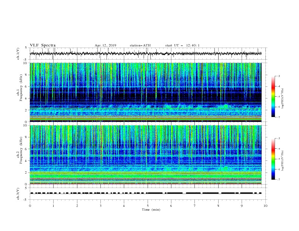Click the ch.1 color bar log(PSD) label
Image resolution: width=299 pixels, height=231 pixels.
[283, 99]
